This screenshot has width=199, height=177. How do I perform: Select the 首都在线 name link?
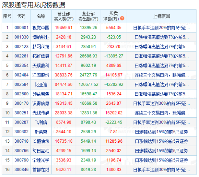coord(41,170)
